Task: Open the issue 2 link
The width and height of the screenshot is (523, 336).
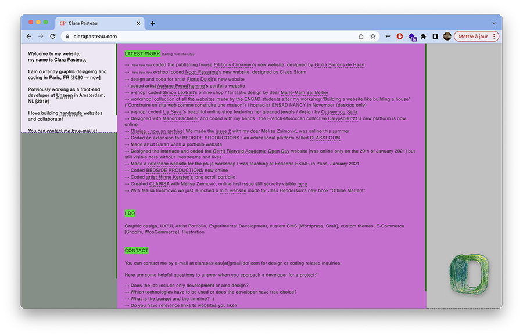Action: click(223, 131)
